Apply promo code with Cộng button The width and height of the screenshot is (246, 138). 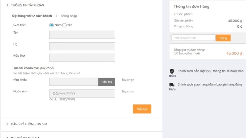pos(223,38)
